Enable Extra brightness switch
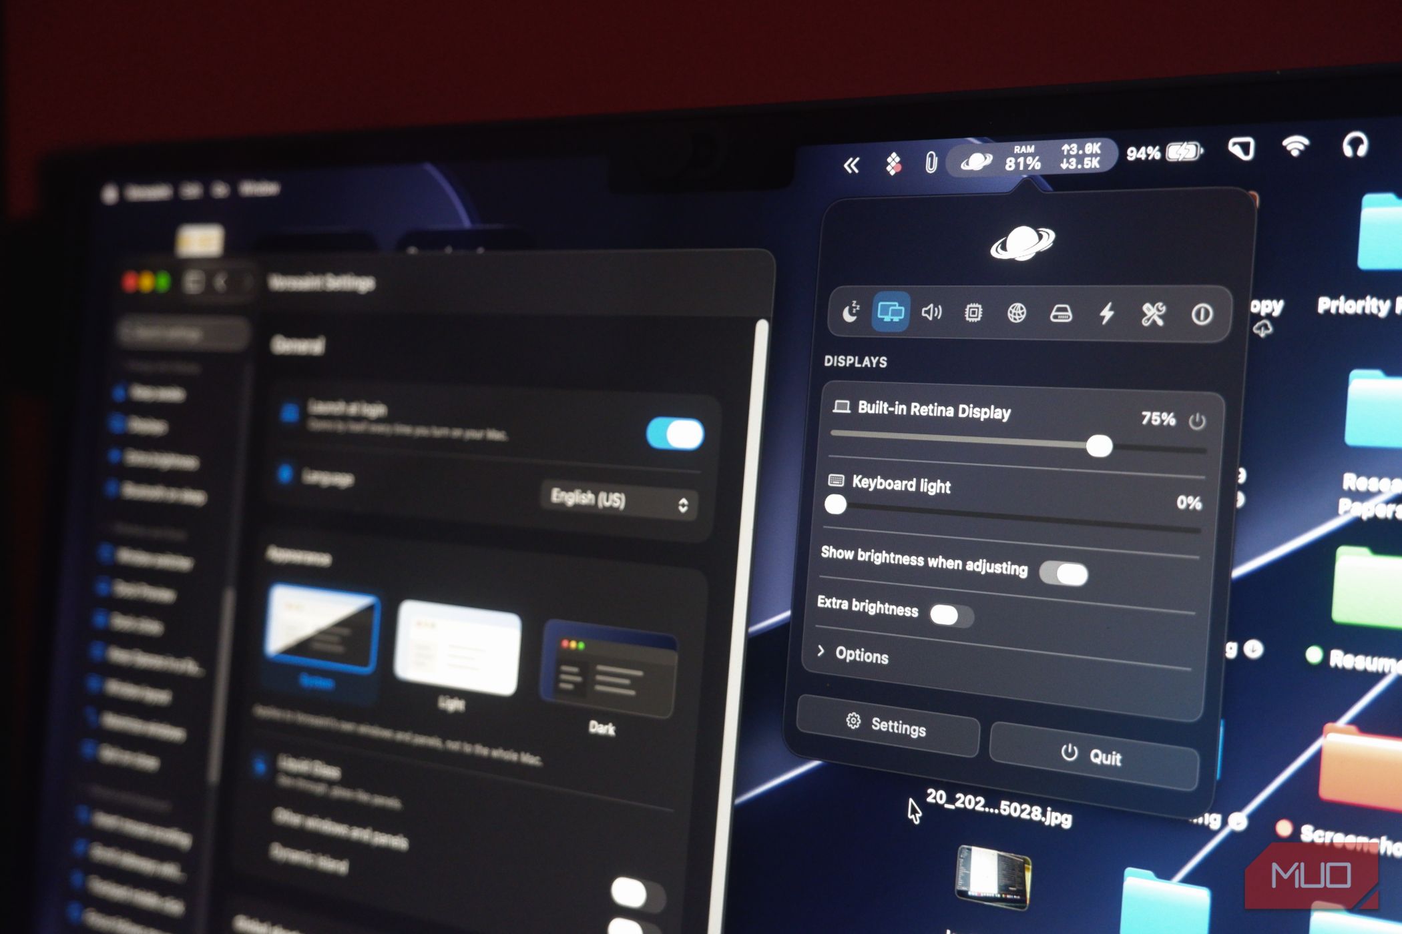 click(x=951, y=616)
